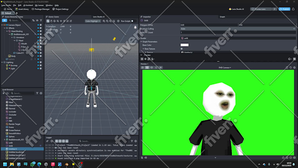Click the material preview first mode icon
298x168 pixels.
(142, 59)
